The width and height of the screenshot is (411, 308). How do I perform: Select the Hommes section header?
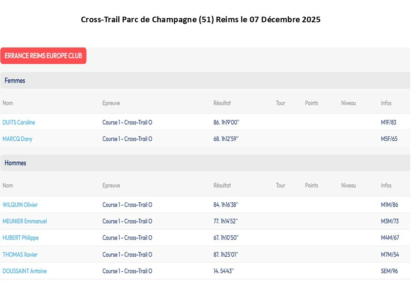[15, 163]
